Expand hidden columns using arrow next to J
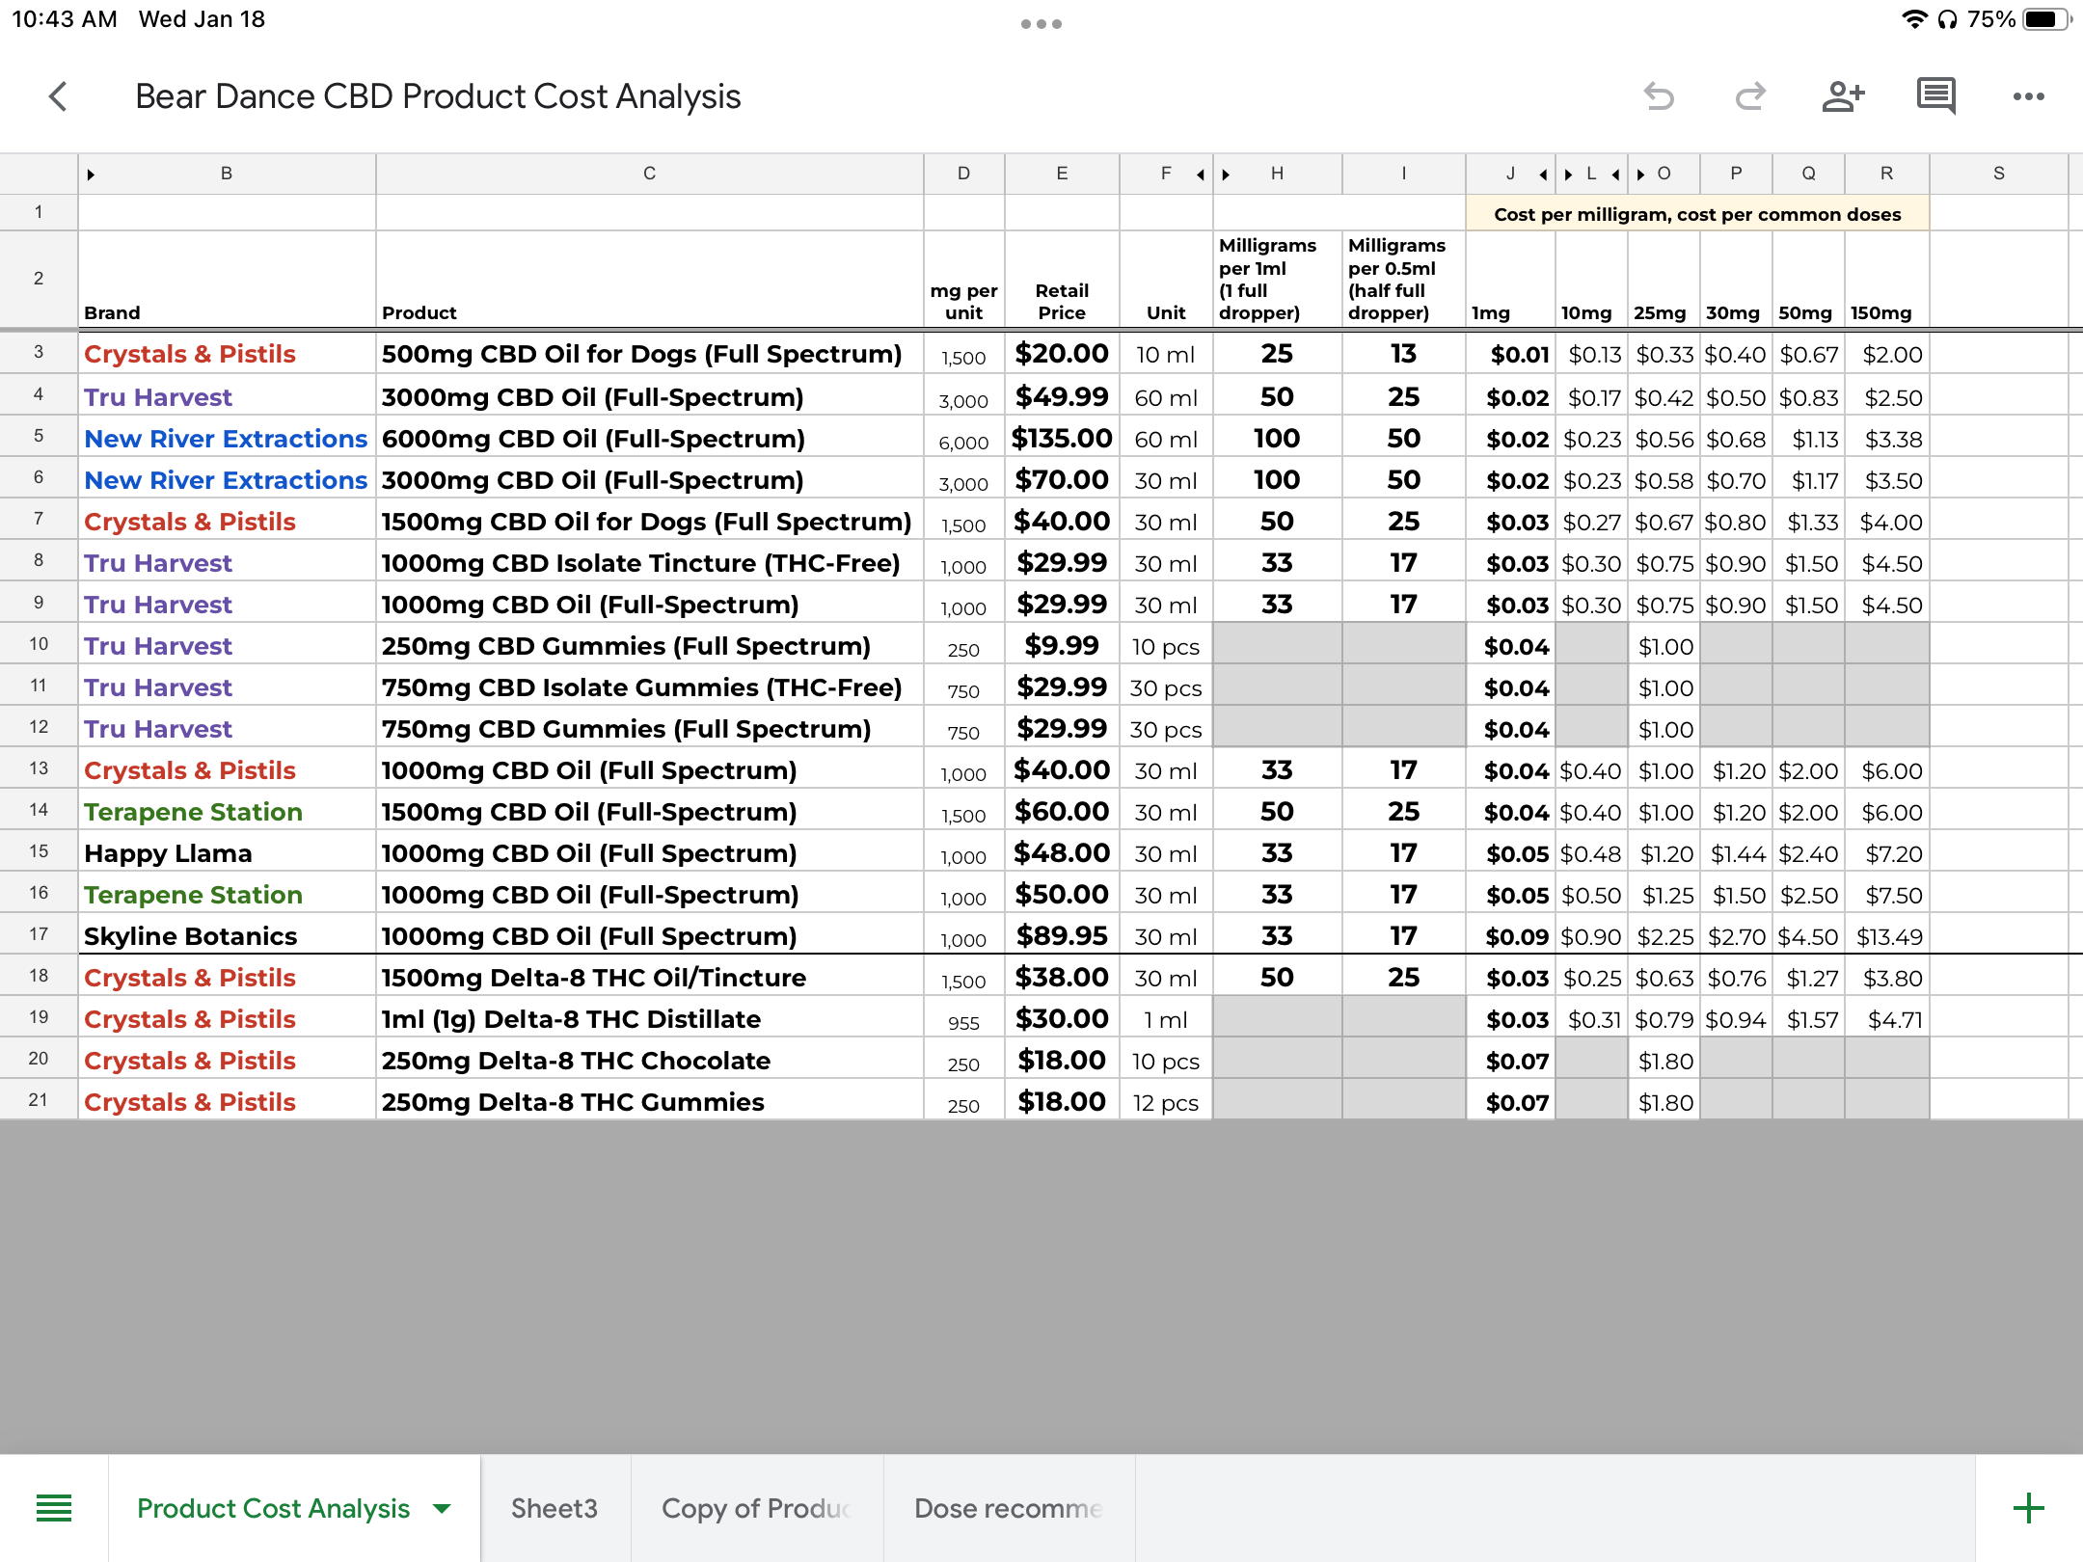 click(1544, 174)
